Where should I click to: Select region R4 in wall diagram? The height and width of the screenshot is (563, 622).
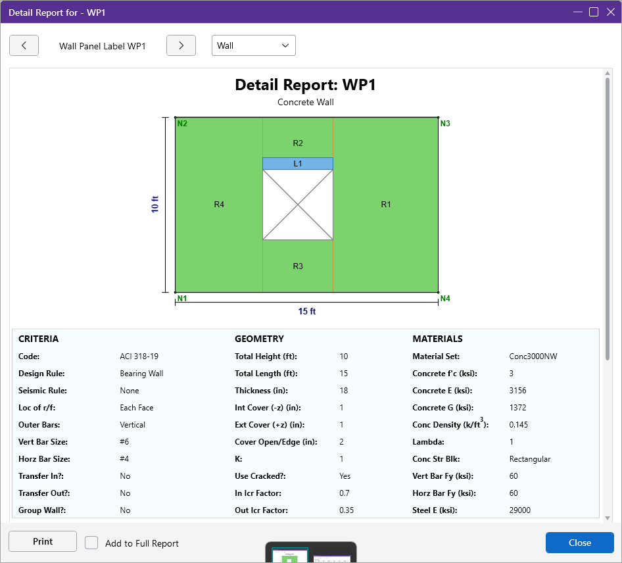[219, 205]
